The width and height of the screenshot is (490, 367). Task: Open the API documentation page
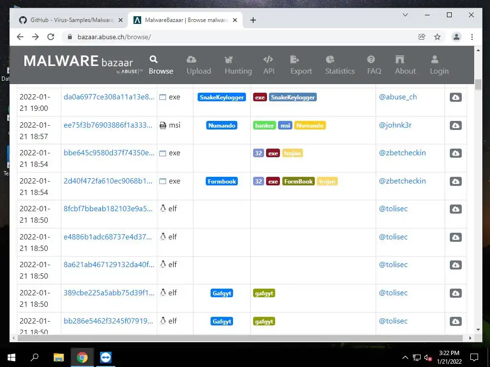[x=269, y=65]
